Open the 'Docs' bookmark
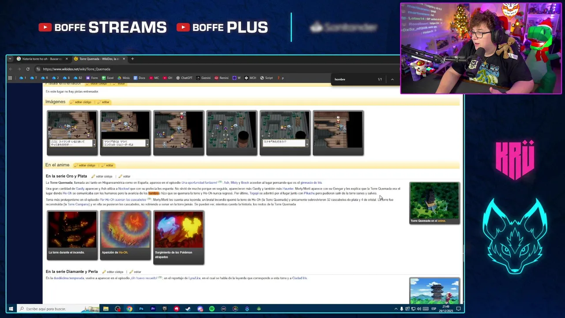Screen dimensions: 565x318 139,78
